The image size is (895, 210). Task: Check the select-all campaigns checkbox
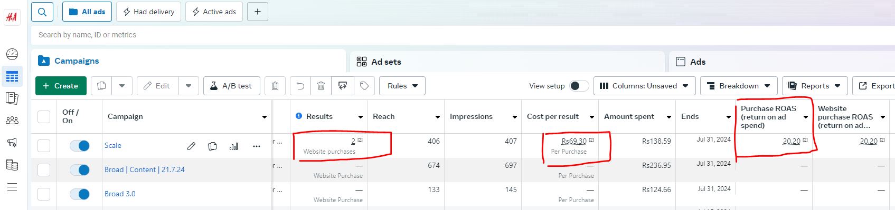tap(44, 116)
